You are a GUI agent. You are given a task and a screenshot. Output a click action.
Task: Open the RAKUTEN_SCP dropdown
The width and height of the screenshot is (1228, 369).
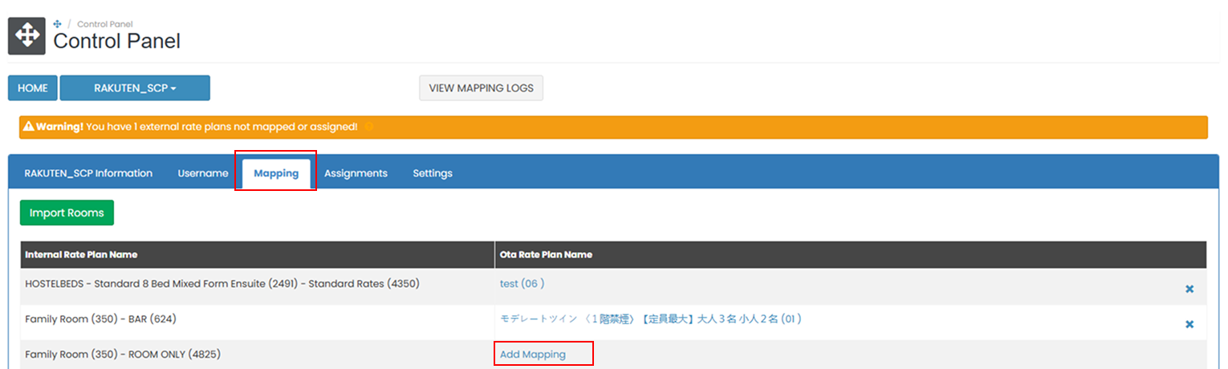click(135, 88)
